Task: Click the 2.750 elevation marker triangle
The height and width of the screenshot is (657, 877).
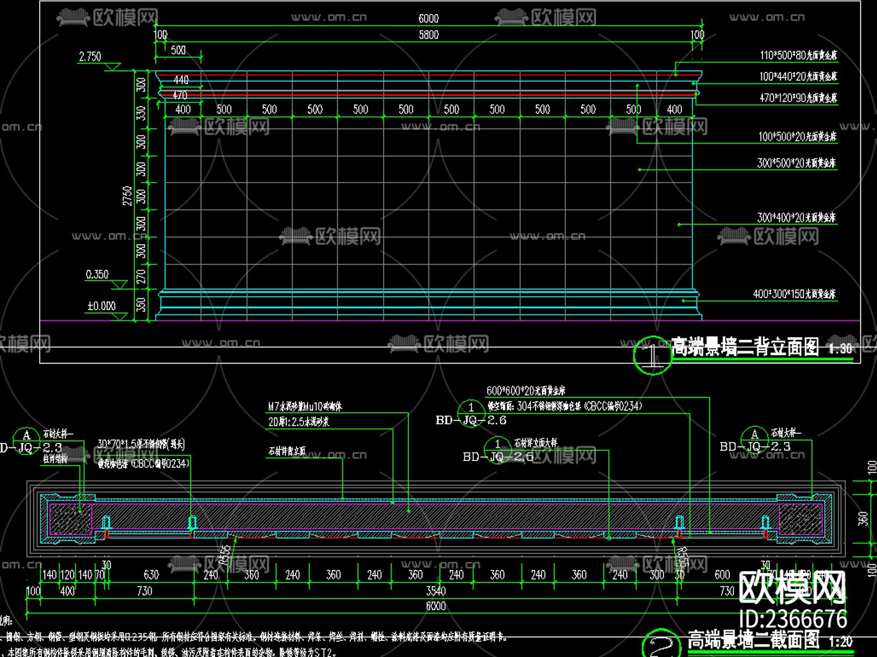Action: (x=113, y=66)
